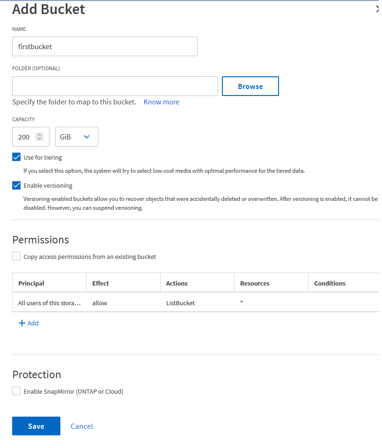Click the Folder (optional) input field

pos(115,86)
